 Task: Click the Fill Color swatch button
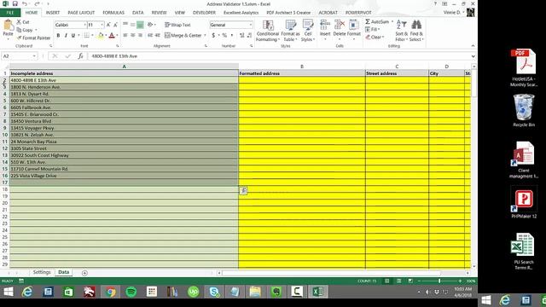click(x=101, y=35)
